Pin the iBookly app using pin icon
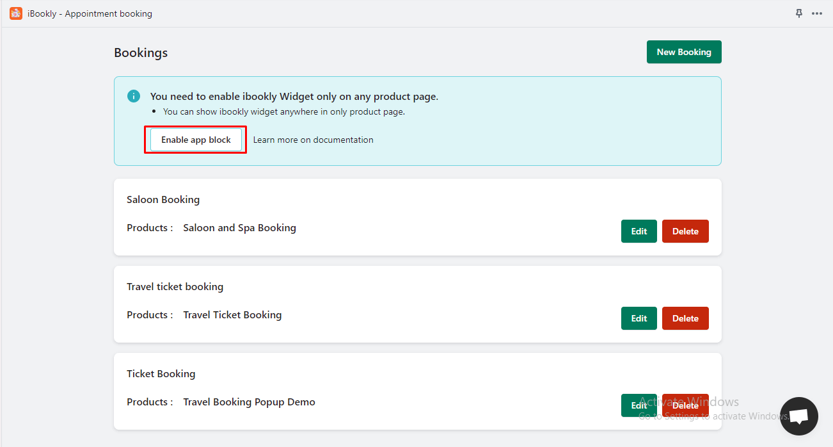This screenshot has width=833, height=447. 798,13
